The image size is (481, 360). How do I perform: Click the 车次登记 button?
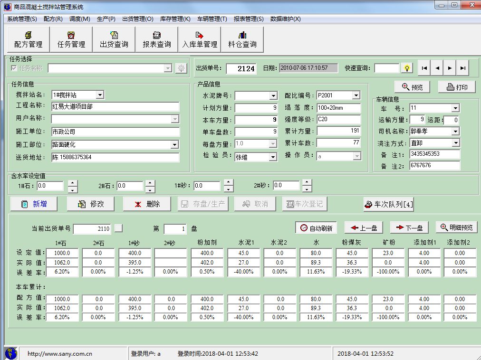(305, 204)
